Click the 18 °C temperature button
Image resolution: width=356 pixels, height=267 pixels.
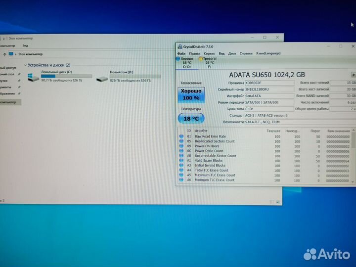tap(191, 119)
